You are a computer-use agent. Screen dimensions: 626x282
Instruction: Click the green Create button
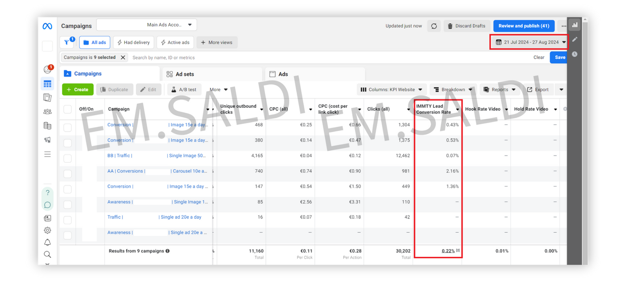(x=78, y=90)
